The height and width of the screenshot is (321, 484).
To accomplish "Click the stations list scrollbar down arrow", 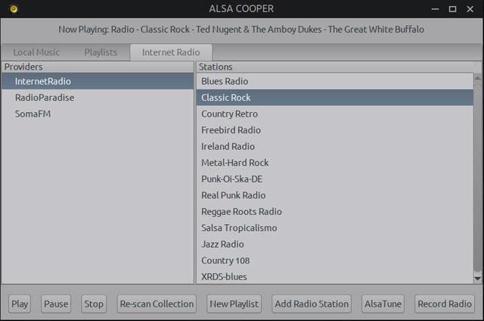I will [x=477, y=278].
